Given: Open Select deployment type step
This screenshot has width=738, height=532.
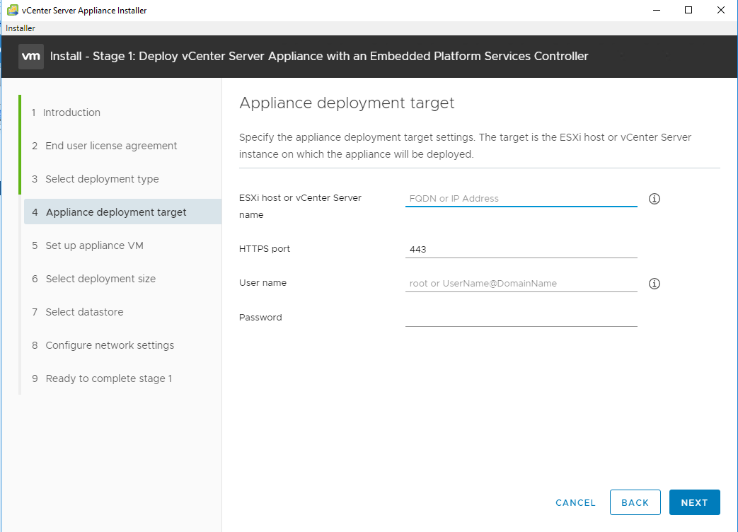Looking at the screenshot, I should pos(102,179).
